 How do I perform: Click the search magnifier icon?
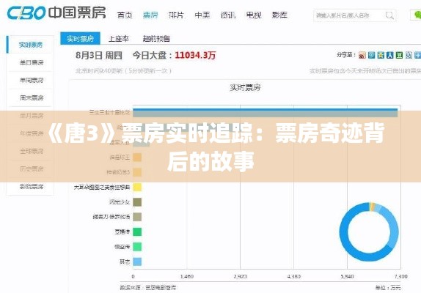(389, 15)
